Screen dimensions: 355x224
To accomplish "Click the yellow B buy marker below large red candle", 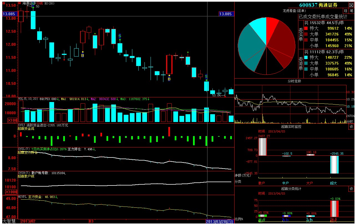I will click(169, 79).
